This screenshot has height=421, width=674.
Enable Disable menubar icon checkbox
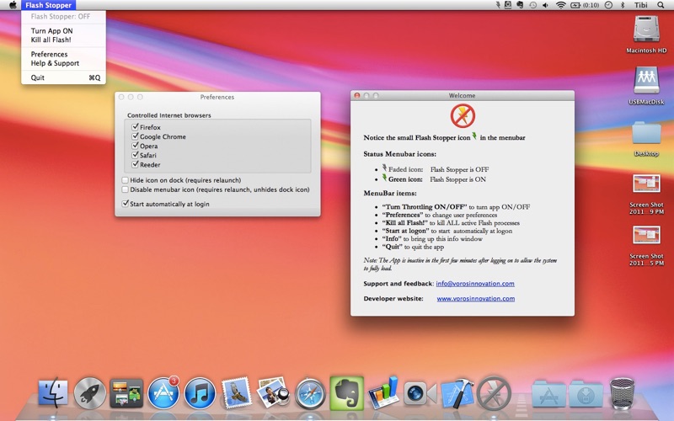coord(125,189)
